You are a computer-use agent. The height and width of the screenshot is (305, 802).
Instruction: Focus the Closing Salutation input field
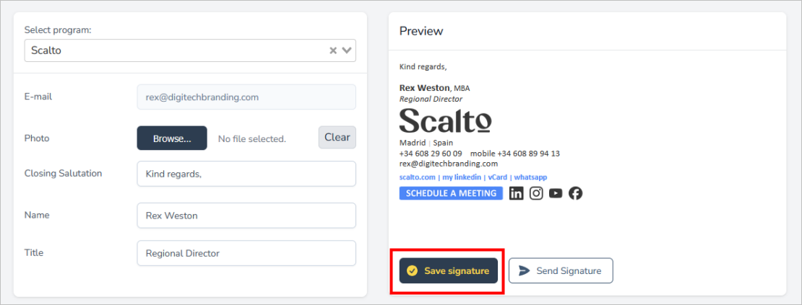click(x=246, y=174)
